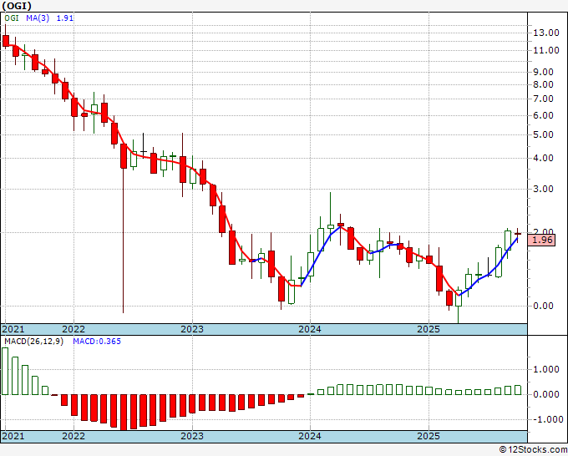
Task: Click the MA(3) indicator label
Action: click(38, 18)
